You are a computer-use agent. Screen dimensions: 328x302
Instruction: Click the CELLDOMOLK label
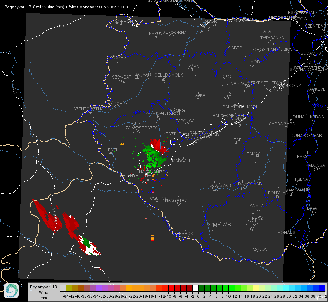(169, 75)
